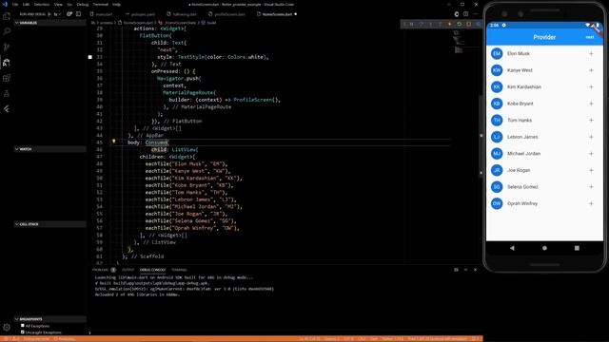Open the launch.json configure gear icon
Image resolution: width=609 pixels, height=342 pixels.
69,14
